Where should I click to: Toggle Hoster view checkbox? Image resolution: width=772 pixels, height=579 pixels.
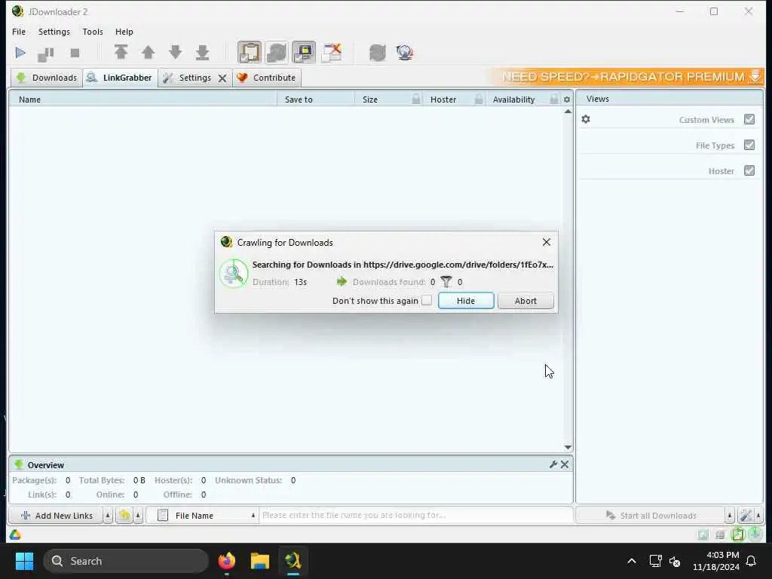pos(749,170)
